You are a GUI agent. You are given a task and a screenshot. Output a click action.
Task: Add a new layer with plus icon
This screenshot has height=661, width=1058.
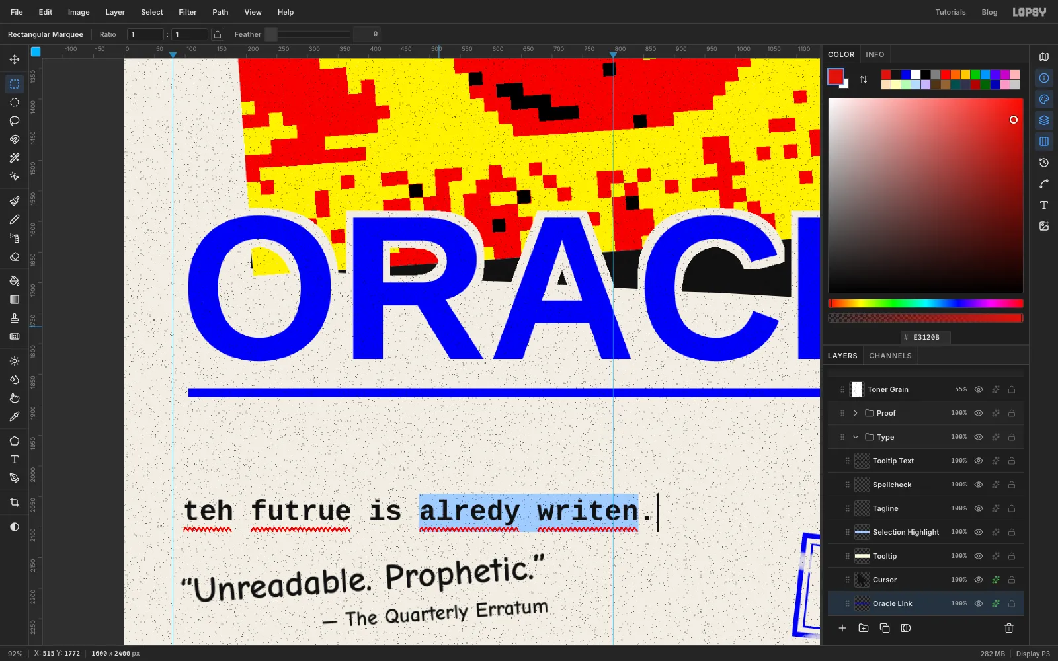[x=842, y=628]
